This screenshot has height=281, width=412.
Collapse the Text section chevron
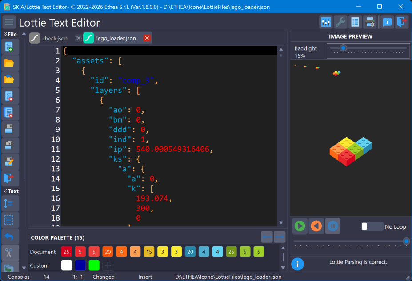5,191
